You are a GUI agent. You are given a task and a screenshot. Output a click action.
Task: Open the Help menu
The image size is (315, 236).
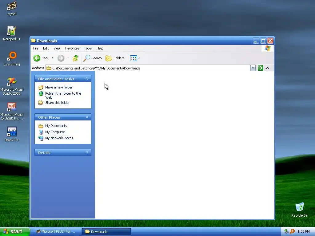100,48
